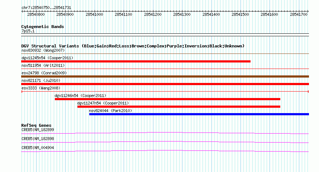Click the red dgv11246n54 loss bar

[167, 99]
